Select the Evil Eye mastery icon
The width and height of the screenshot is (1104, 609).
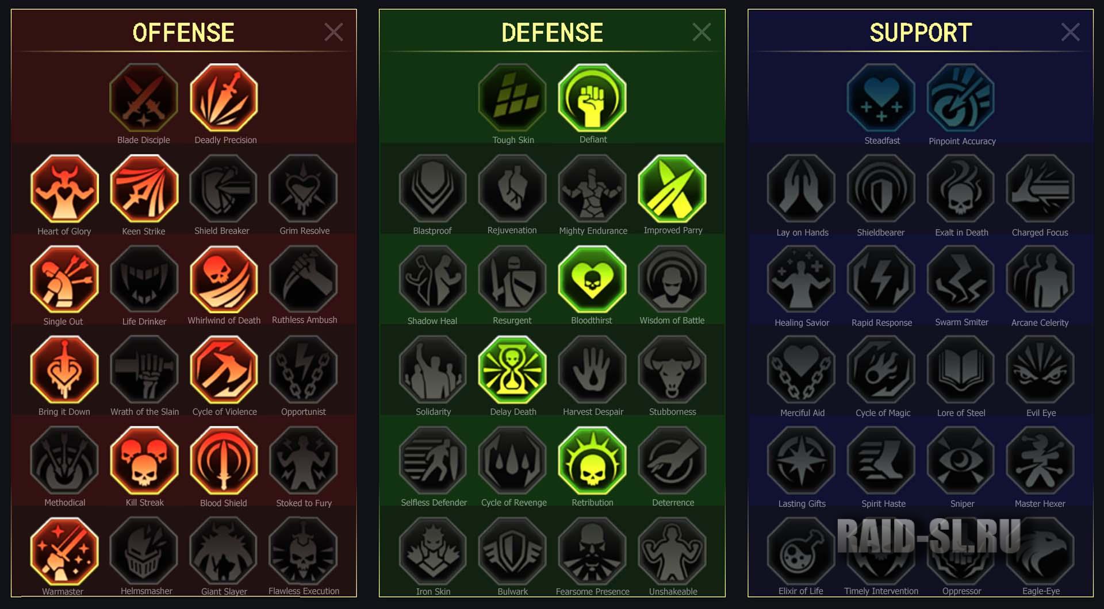coord(1040,370)
